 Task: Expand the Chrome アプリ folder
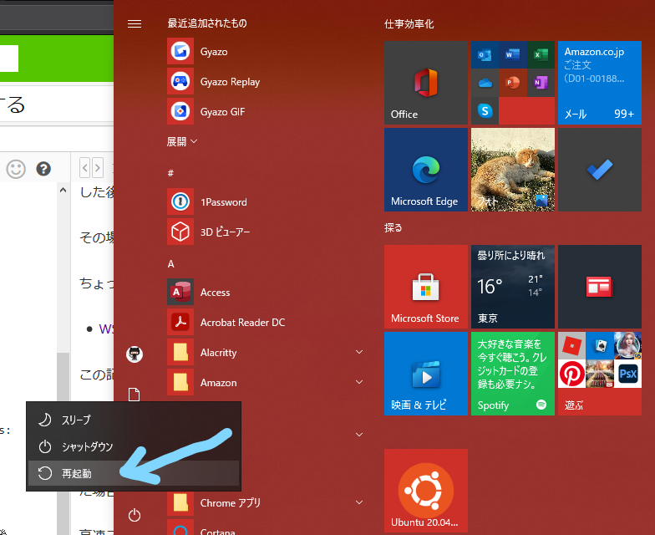coord(266,503)
